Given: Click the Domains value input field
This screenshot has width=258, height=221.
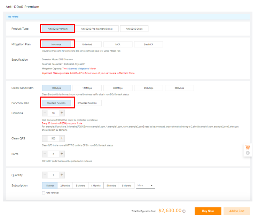Looking at the screenshot, I should pyautogui.click(x=53, y=113).
